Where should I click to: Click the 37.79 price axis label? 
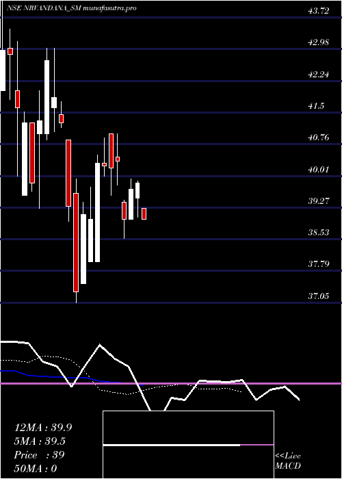(x=319, y=264)
